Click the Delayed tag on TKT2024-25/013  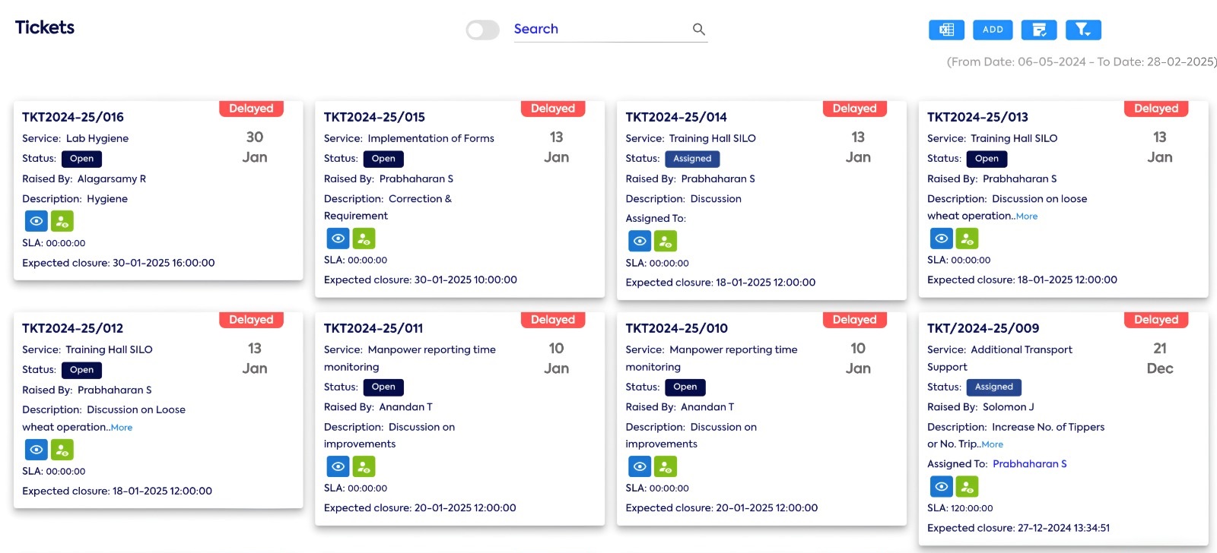coord(1156,109)
